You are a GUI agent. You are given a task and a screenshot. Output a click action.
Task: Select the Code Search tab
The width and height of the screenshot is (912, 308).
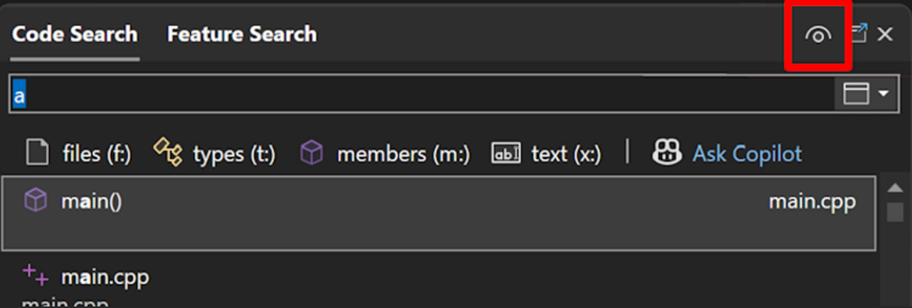click(74, 34)
